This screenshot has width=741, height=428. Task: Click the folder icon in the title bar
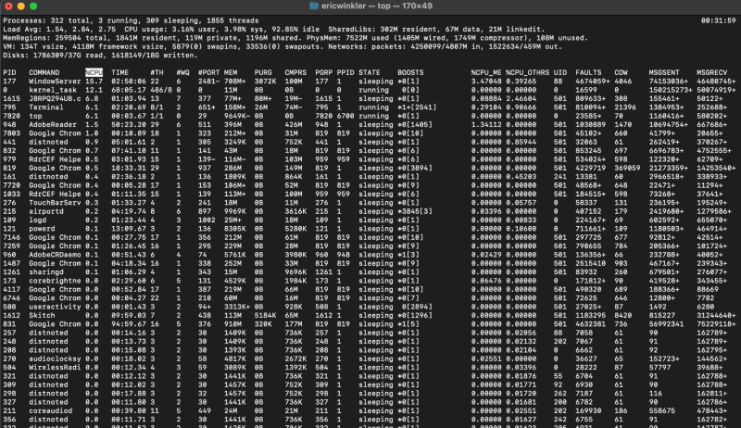314,6
